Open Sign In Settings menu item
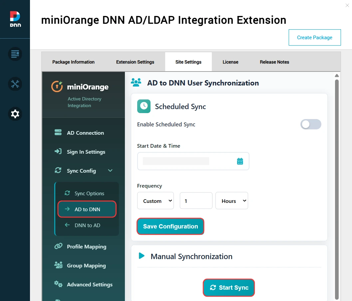 83,152
